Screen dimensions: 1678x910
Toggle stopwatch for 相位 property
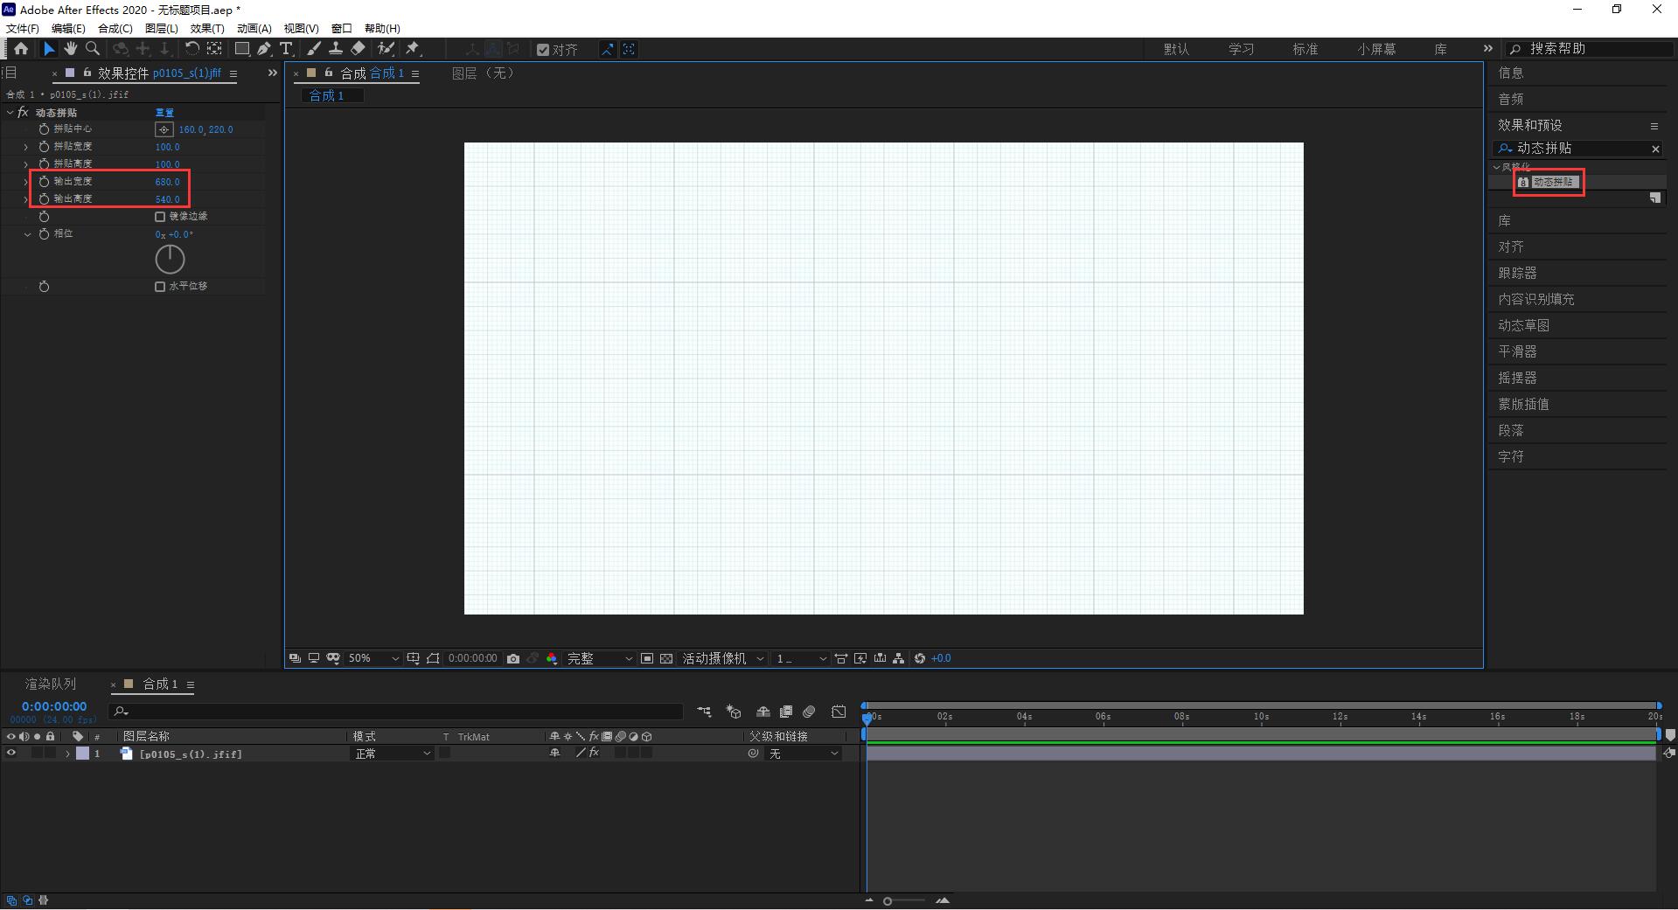point(44,234)
